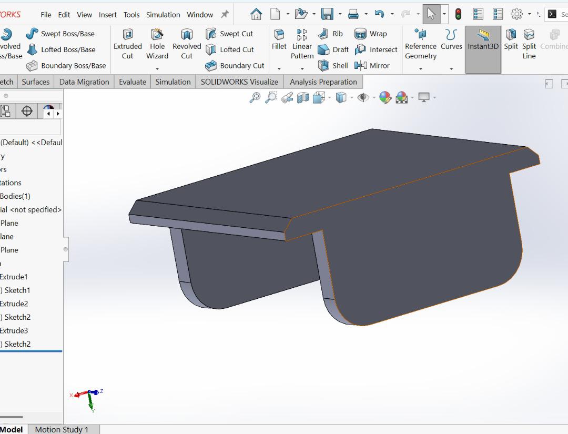Toggle the pin on the menu bar

225,15
